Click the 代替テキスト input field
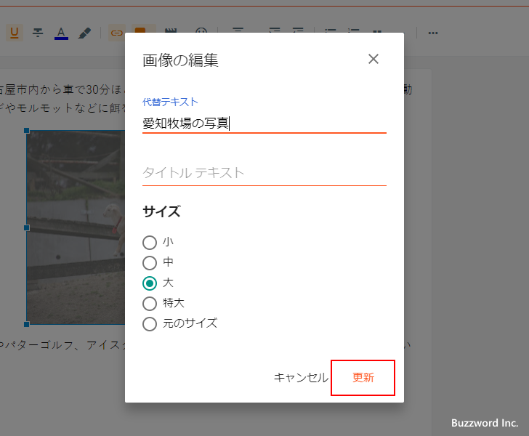The width and height of the screenshot is (529, 436). click(264, 124)
